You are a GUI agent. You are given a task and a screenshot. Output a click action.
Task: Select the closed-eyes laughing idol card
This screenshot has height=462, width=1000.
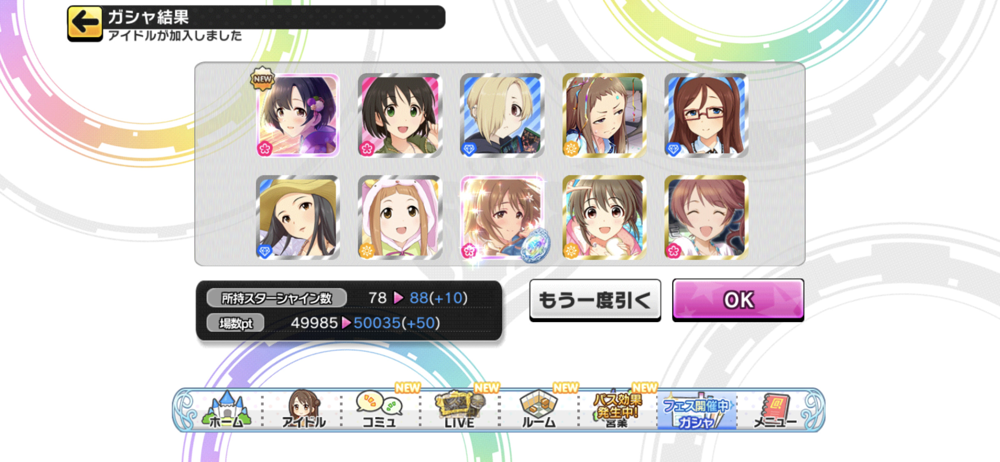click(706, 217)
